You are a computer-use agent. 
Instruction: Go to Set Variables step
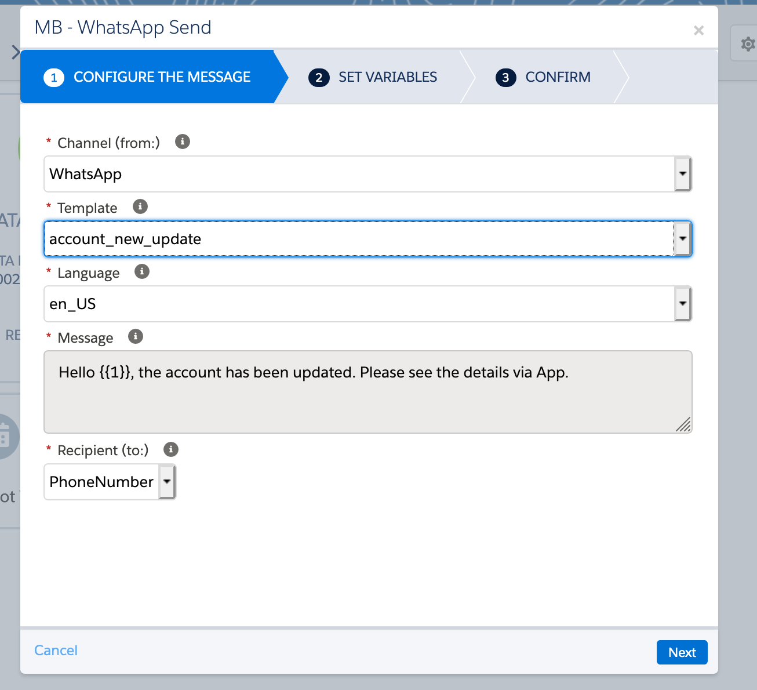tap(387, 77)
